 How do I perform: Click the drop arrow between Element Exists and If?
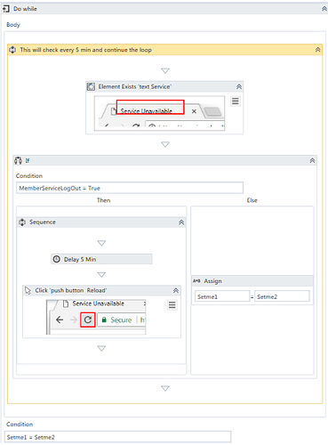tap(165, 144)
